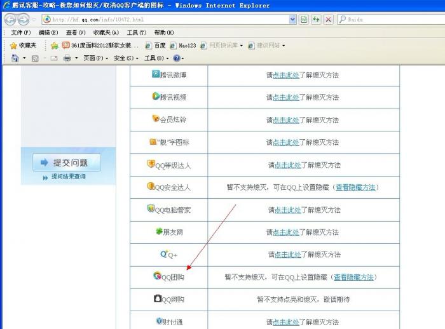This screenshot has height=329, width=445.
Task: Click 查看隐藏方法 link in QQ安全达人 row
Action: [x=355, y=187]
